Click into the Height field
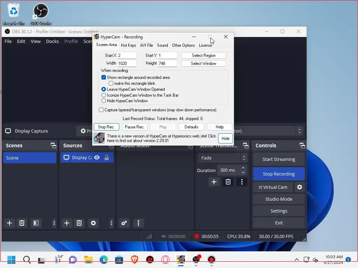The height and width of the screenshot is (268, 358). tap(167, 64)
